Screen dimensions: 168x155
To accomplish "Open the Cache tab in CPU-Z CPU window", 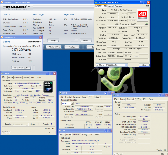I will tap(10, 77).
